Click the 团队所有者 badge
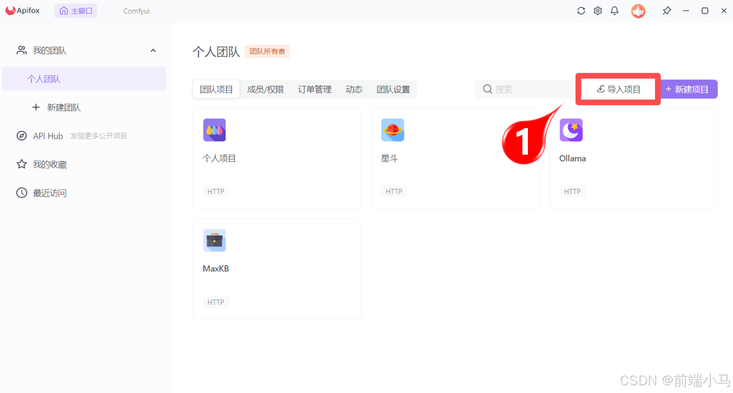The height and width of the screenshot is (393, 733). (267, 51)
